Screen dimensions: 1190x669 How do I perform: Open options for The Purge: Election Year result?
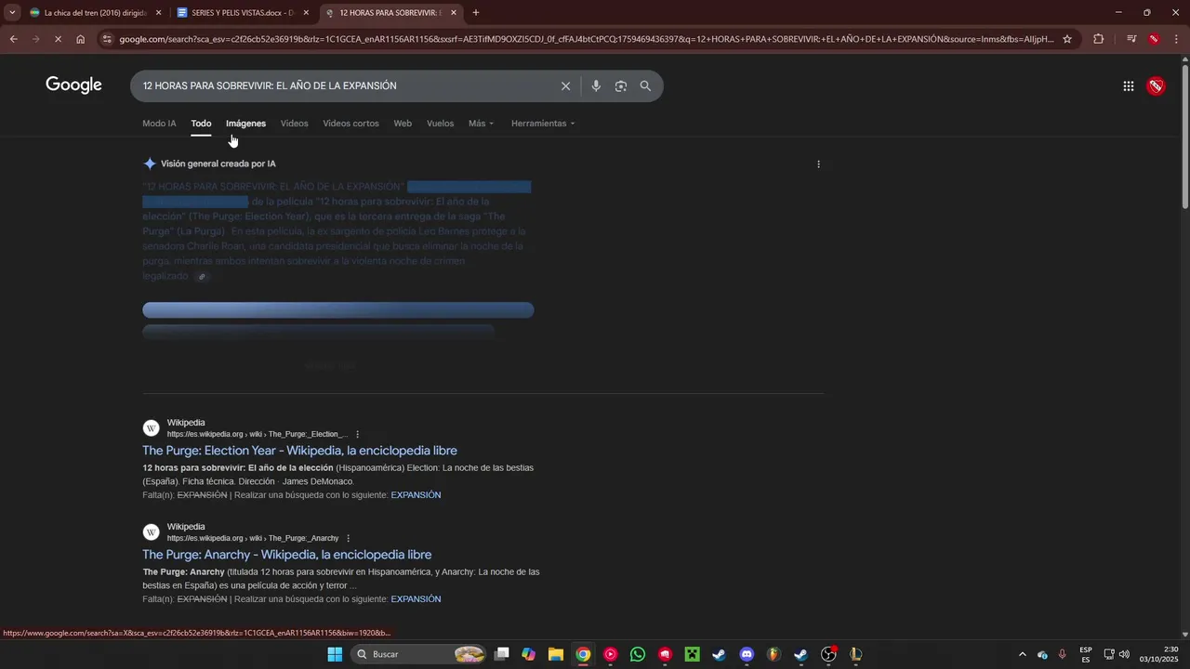point(357,434)
